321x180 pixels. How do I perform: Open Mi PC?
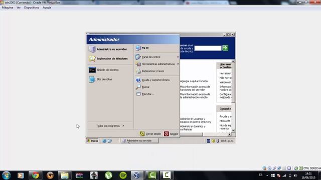[x=142, y=48]
